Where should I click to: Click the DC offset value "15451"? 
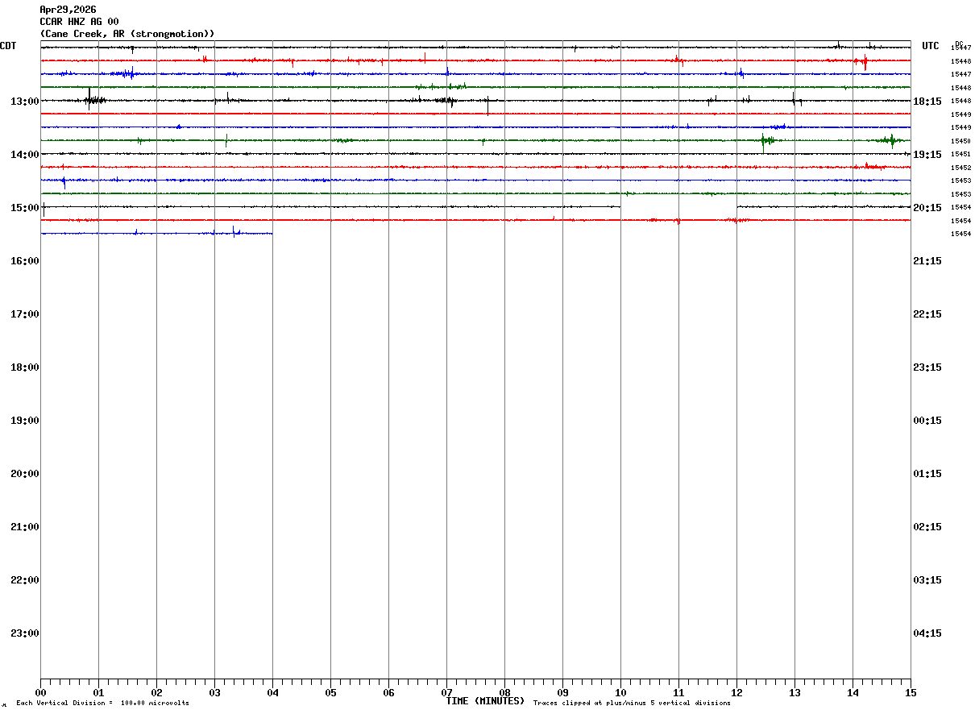960,154
